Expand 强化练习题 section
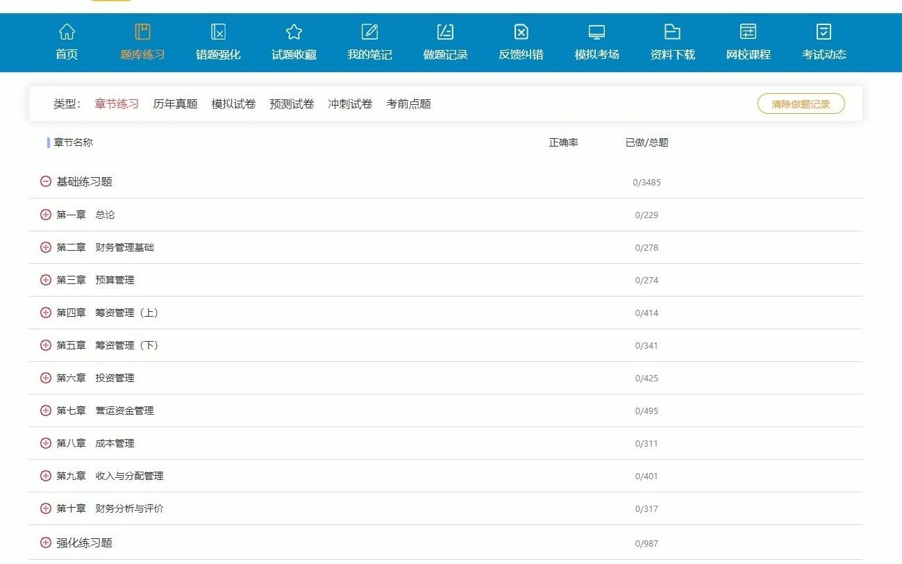The width and height of the screenshot is (902, 564). click(44, 542)
